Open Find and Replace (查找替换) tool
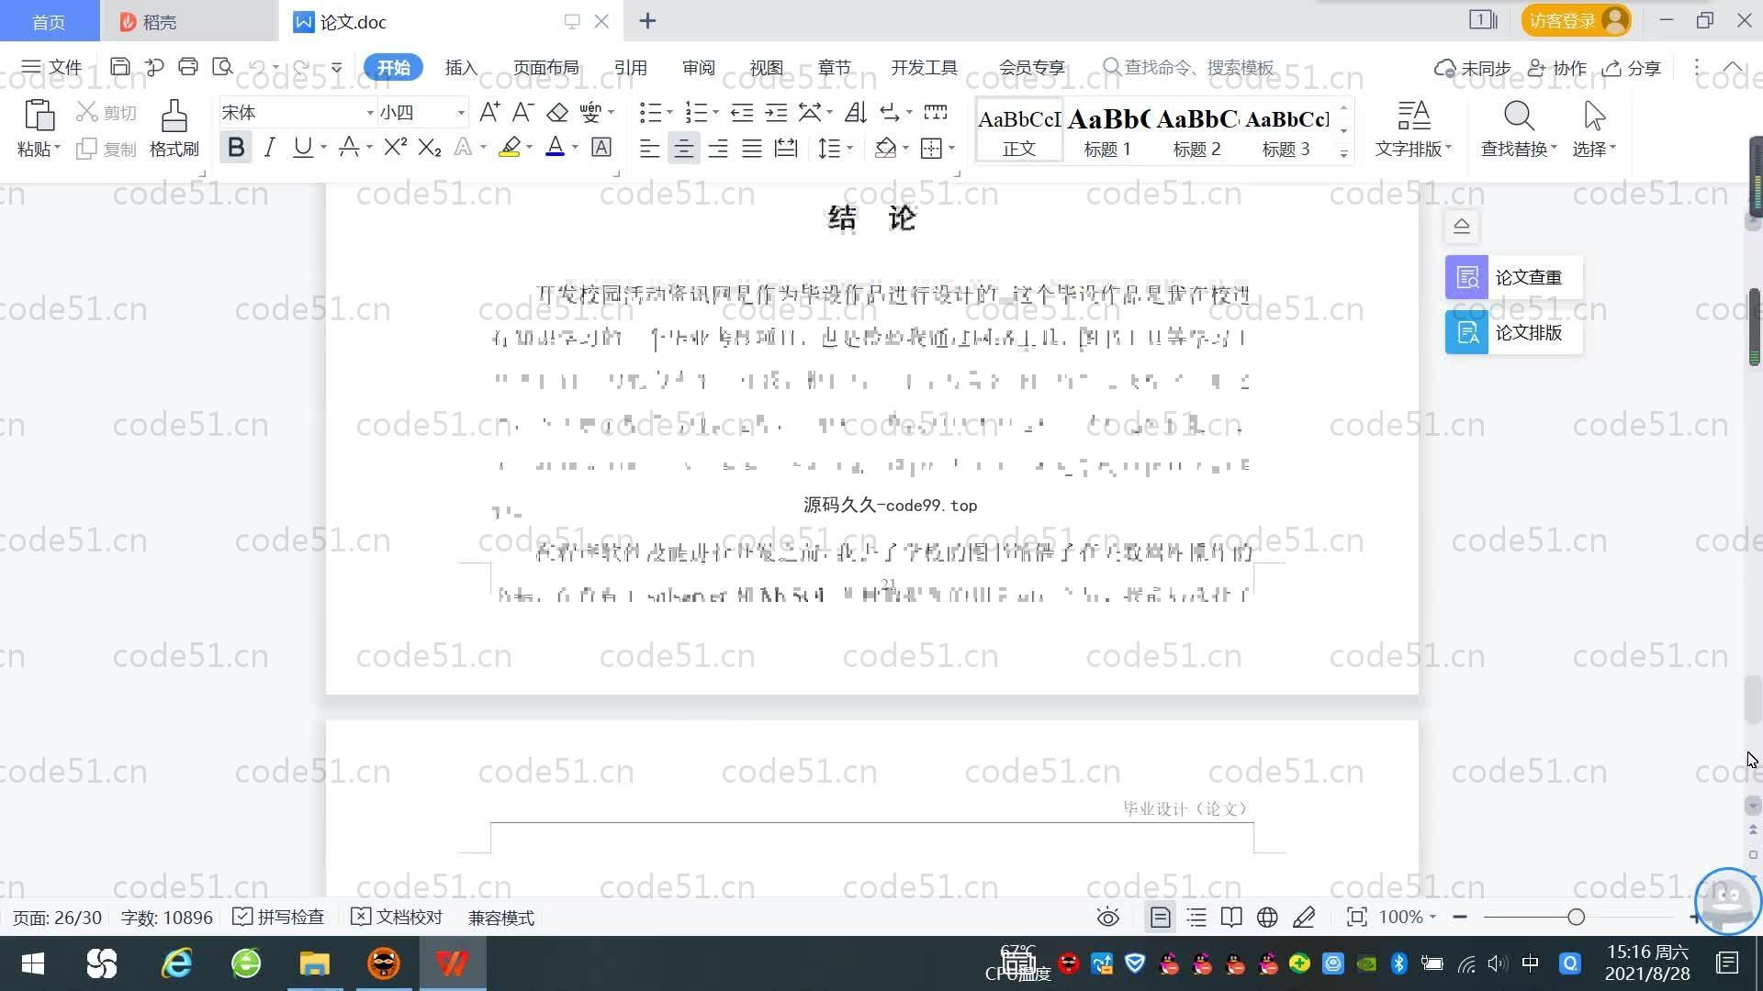 click(x=1518, y=128)
